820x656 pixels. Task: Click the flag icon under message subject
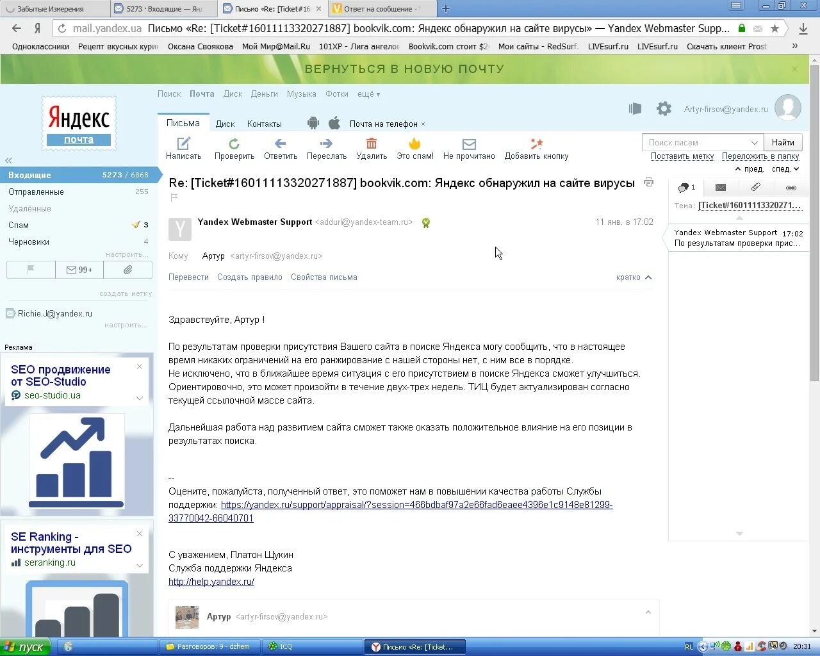click(x=173, y=198)
